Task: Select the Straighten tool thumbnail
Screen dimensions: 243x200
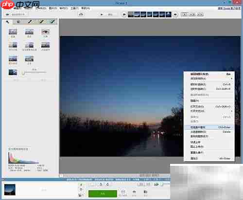Action: pos(29,32)
